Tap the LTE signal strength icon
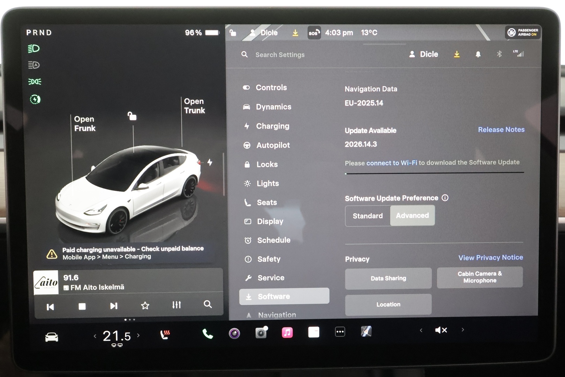Screen dimensions: 565x377 [x=518, y=53]
